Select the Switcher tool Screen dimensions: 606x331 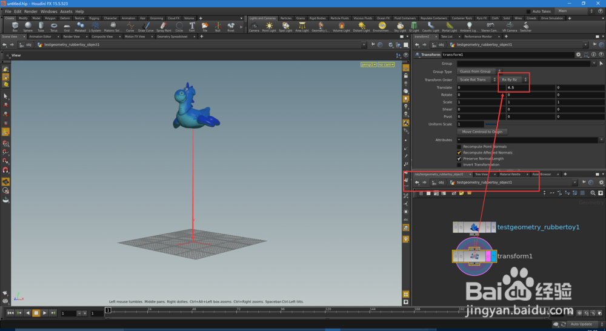[x=525, y=27]
